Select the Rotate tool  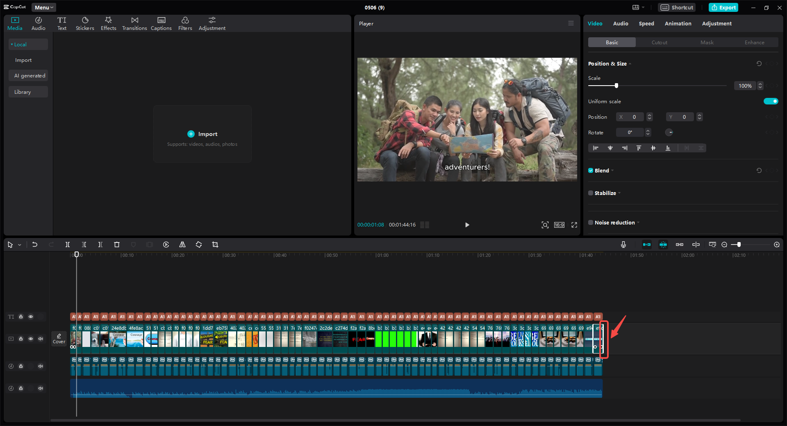(x=198, y=245)
